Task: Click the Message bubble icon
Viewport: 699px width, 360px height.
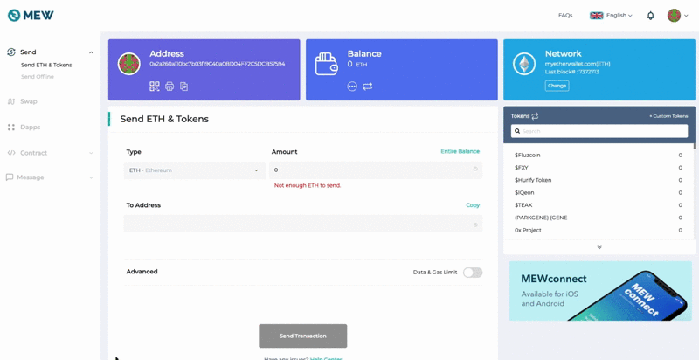Action: (10, 177)
